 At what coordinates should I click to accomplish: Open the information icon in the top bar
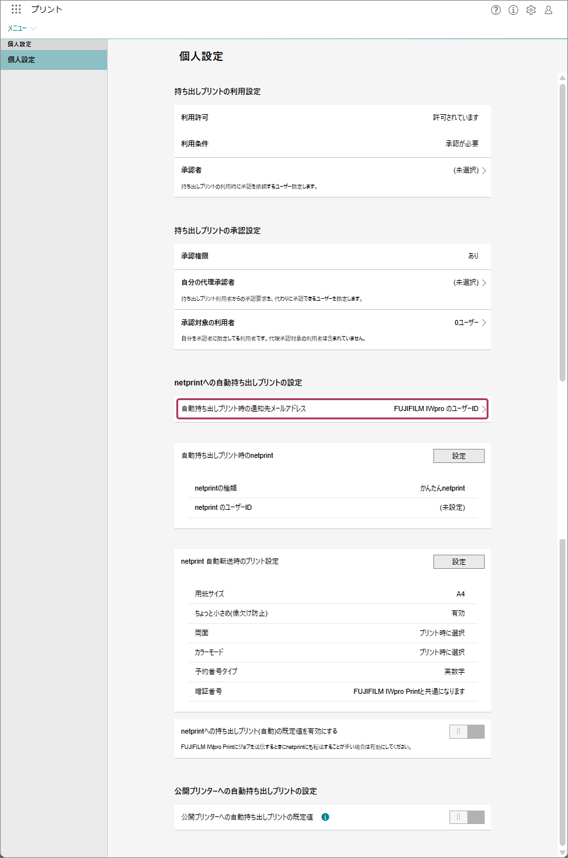click(x=513, y=10)
